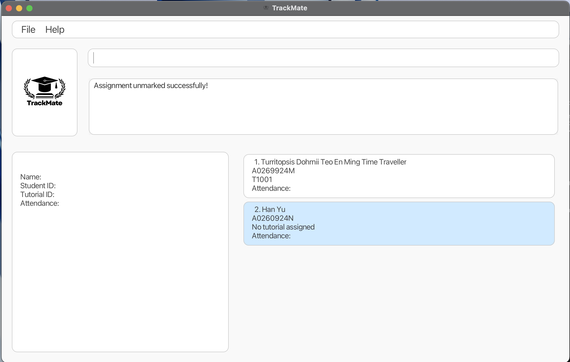The width and height of the screenshot is (570, 362).
Task: Click tutorial ID T1001 in first card
Action: click(x=262, y=179)
